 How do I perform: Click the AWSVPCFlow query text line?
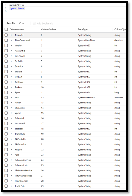coord(17,5)
